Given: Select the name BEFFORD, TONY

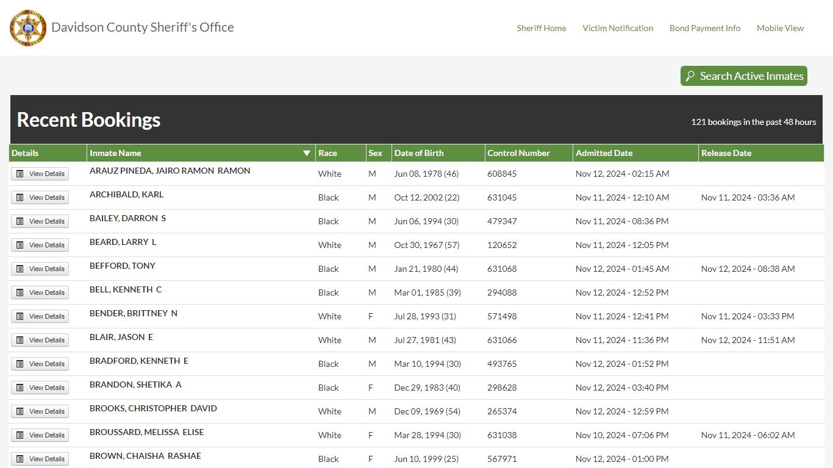Looking at the screenshot, I should coord(123,266).
